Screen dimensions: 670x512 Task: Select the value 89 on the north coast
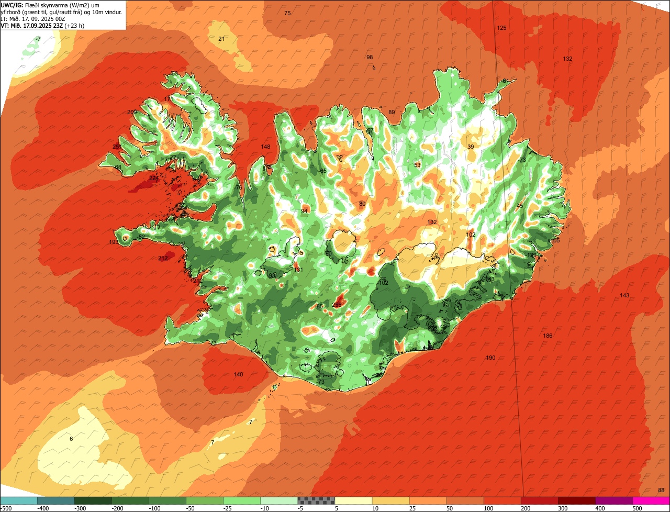click(x=392, y=112)
